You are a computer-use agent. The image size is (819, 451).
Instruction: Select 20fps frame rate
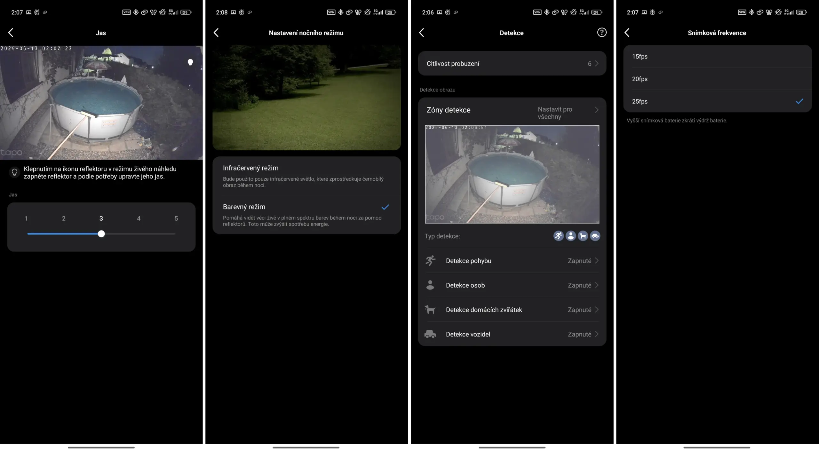(x=718, y=79)
